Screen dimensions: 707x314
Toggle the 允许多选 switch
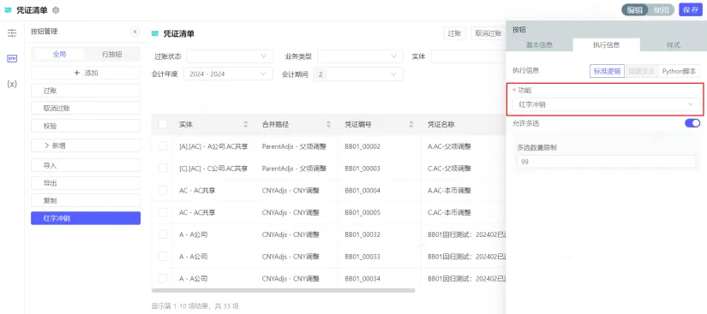click(x=692, y=123)
